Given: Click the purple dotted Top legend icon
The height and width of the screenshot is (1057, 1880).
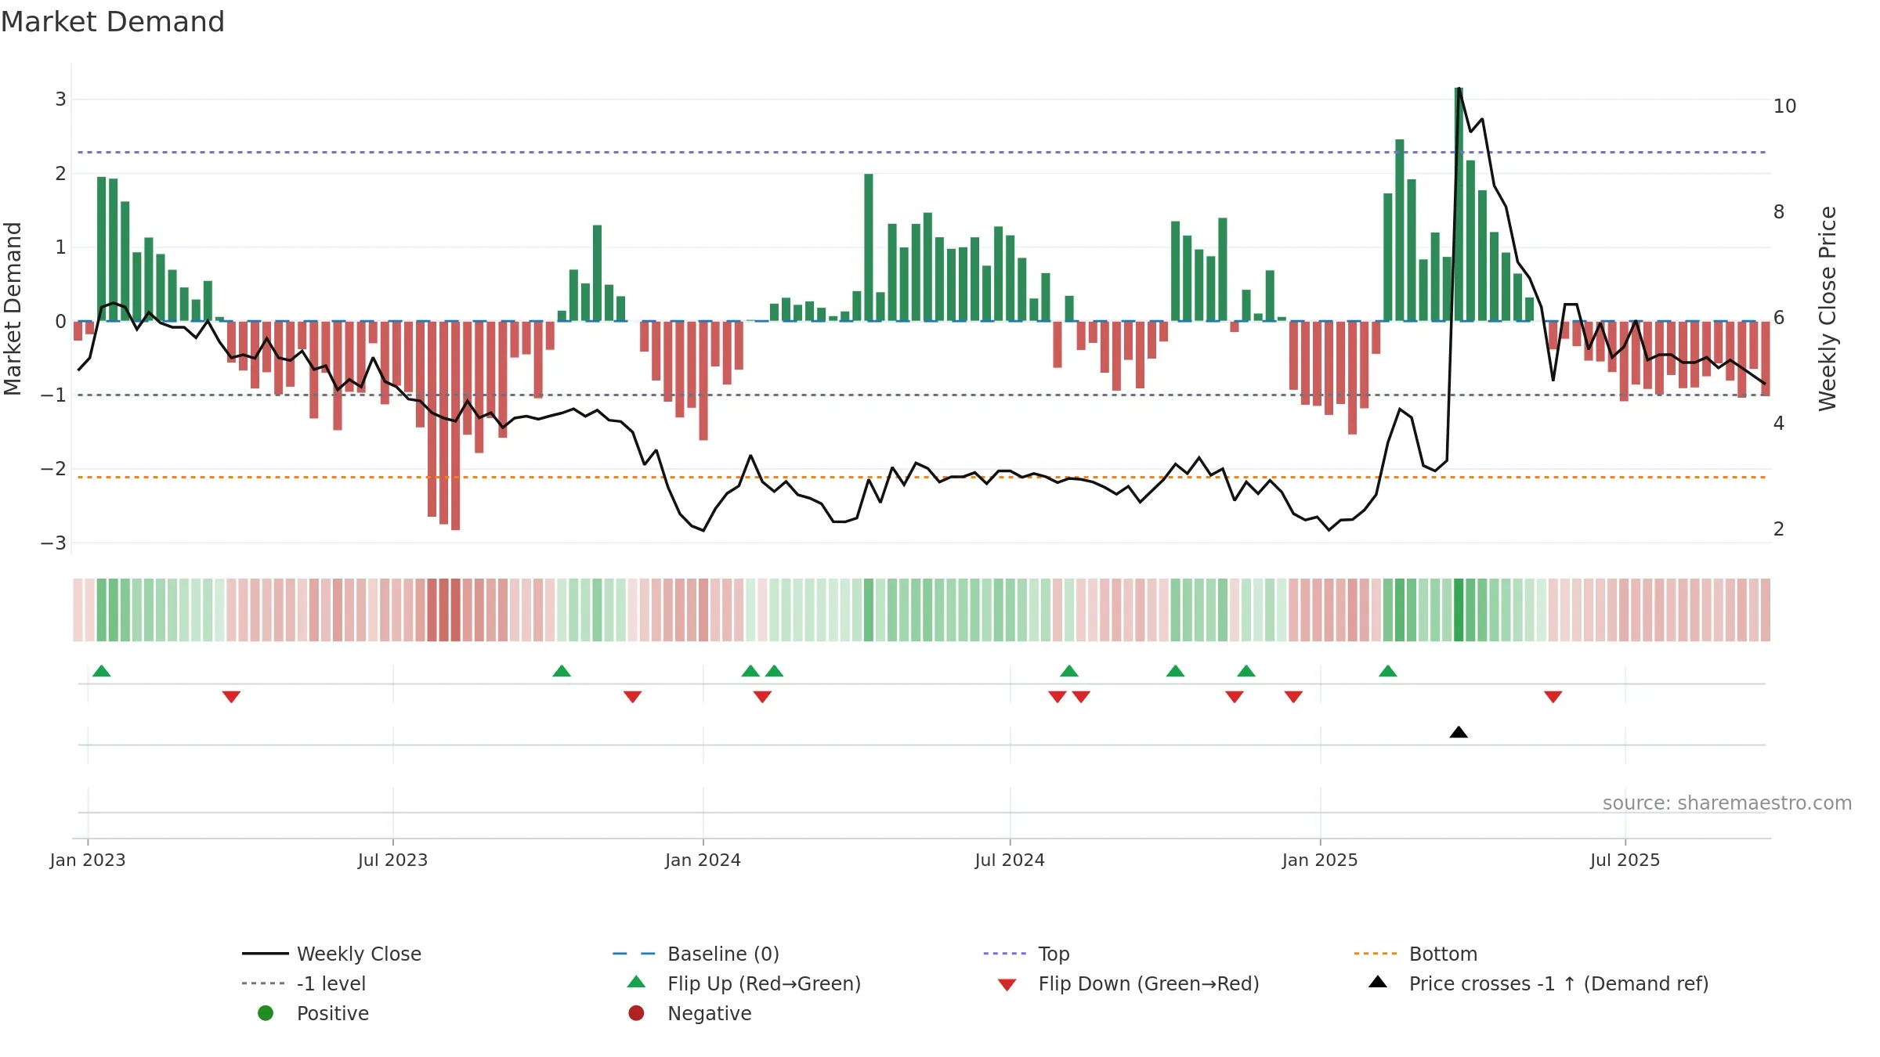Looking at the screenshot, I should coord(1004,954).
